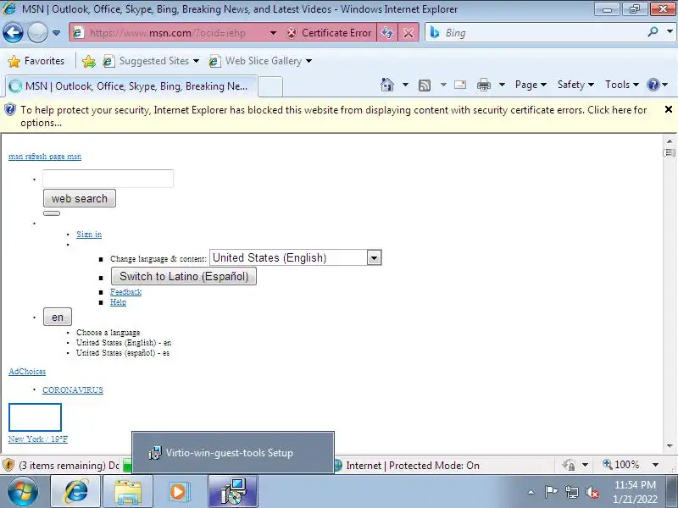Click the Home page icon
This screenshot has height=508, width=678.
tap(387, 85)
